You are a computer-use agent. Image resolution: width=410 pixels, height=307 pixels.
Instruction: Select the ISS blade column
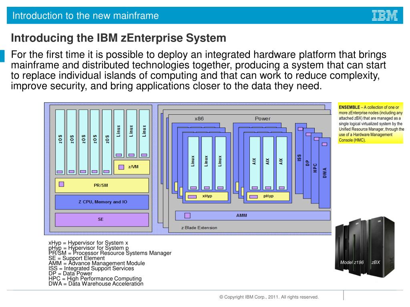[299, 158]
